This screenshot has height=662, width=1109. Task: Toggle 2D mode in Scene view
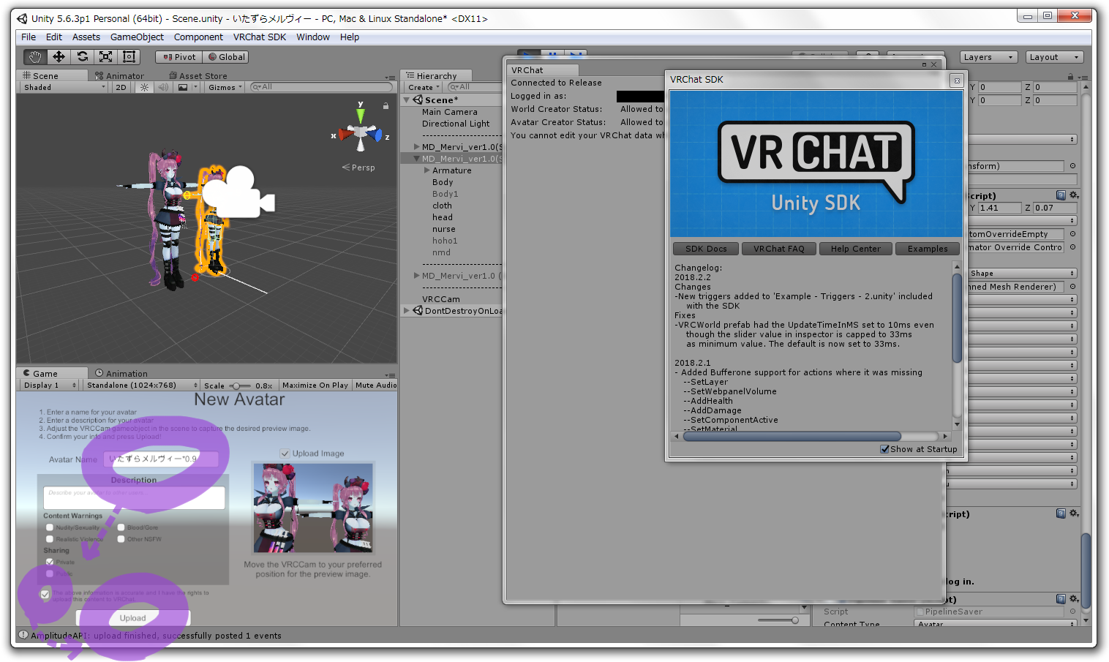tap(121, 87)
